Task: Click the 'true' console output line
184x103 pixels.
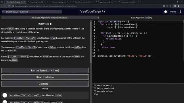Action: (x=96, y=94)
